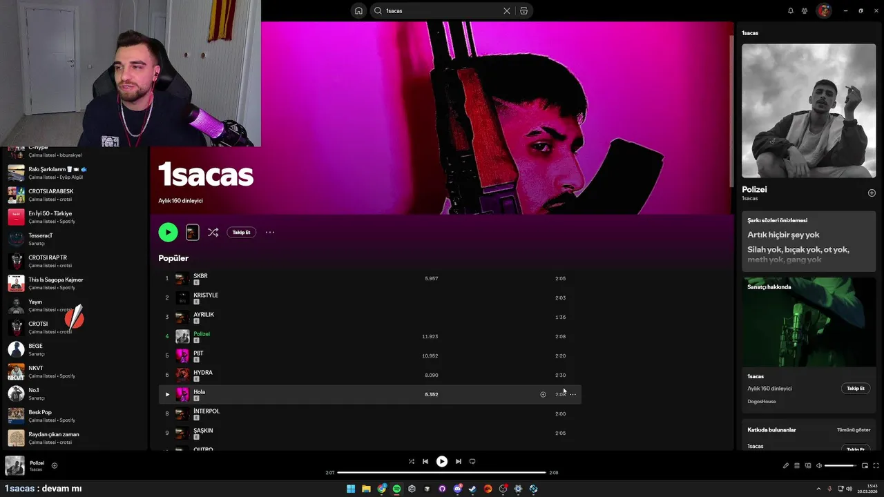
Task: Click the Tümünü göster link in credits
Action: [x=854, y=429]
